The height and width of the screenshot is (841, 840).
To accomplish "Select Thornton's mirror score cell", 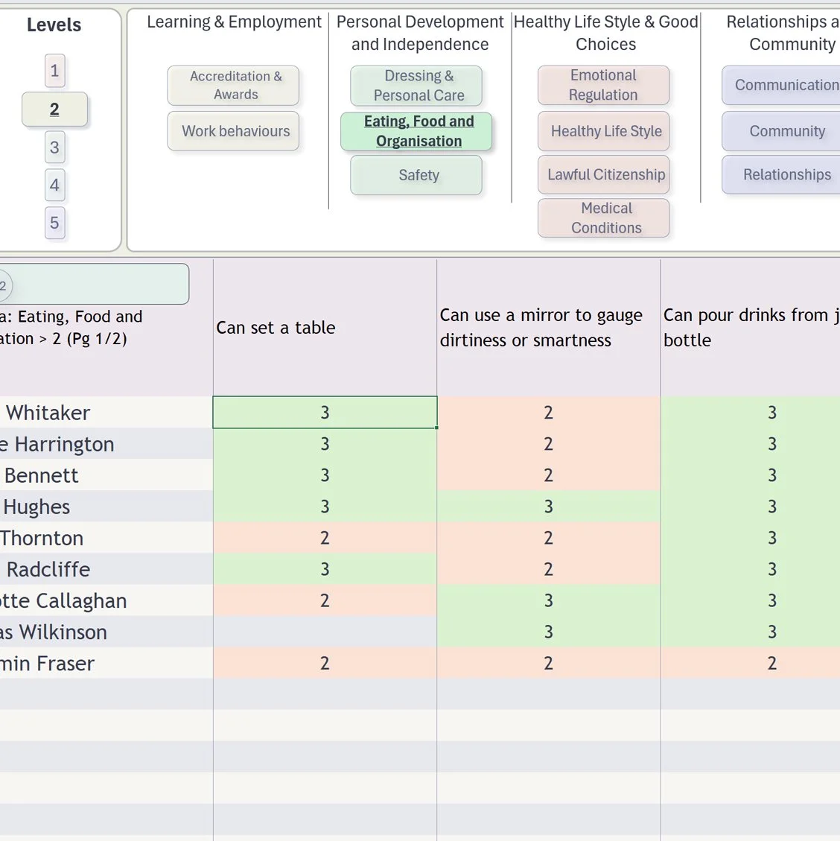I will pos(548,538).
